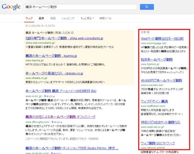Open the ホームページの最適化なら idobata.co.jp ad

(x=54, y=73)
